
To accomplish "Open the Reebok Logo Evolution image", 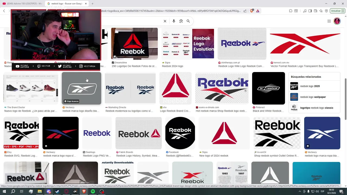I will 188,44.
